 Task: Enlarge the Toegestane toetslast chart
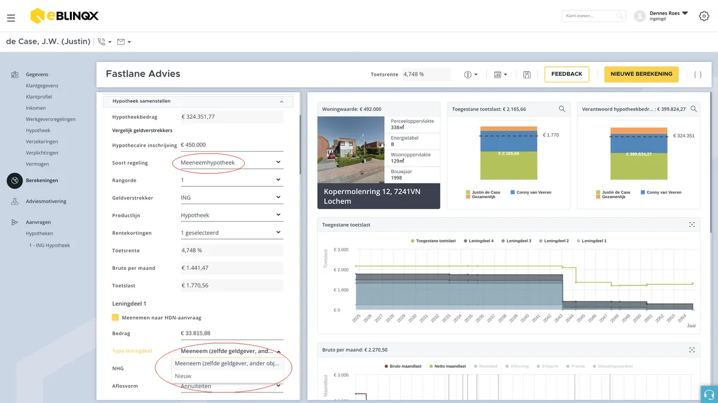(x=692, y=225)
